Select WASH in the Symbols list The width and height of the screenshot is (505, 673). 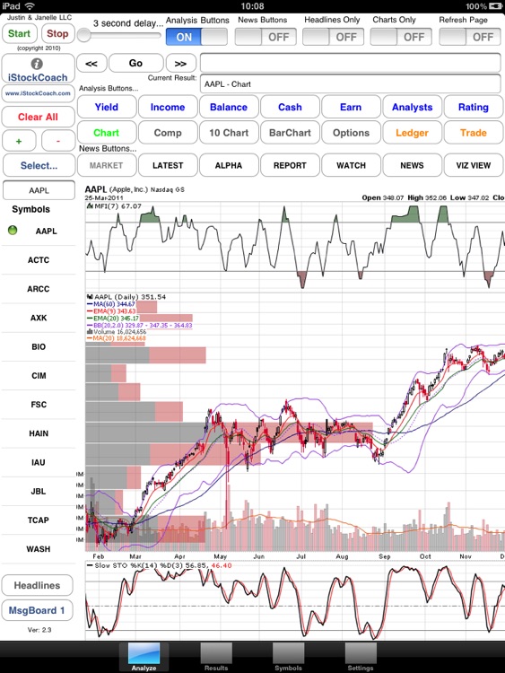(x=39, y=549)
